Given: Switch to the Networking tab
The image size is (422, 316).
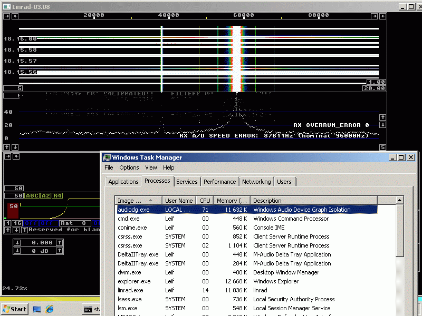Looking at the screenshot, I should pos(256,182).
